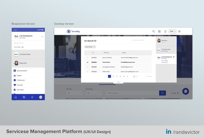Click the blue search services magnifier button
Viewport: 204px width, 138px height.
(x=162, y=93)
